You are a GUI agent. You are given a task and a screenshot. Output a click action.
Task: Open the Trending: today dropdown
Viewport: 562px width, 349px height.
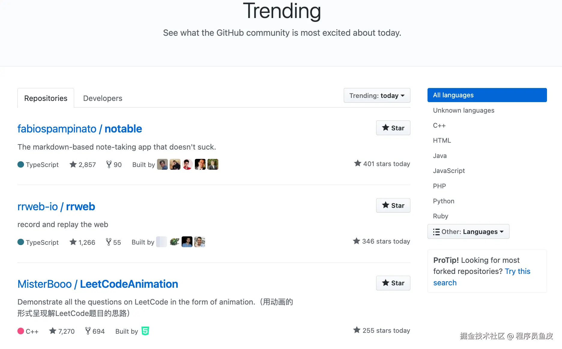(377, 96)
